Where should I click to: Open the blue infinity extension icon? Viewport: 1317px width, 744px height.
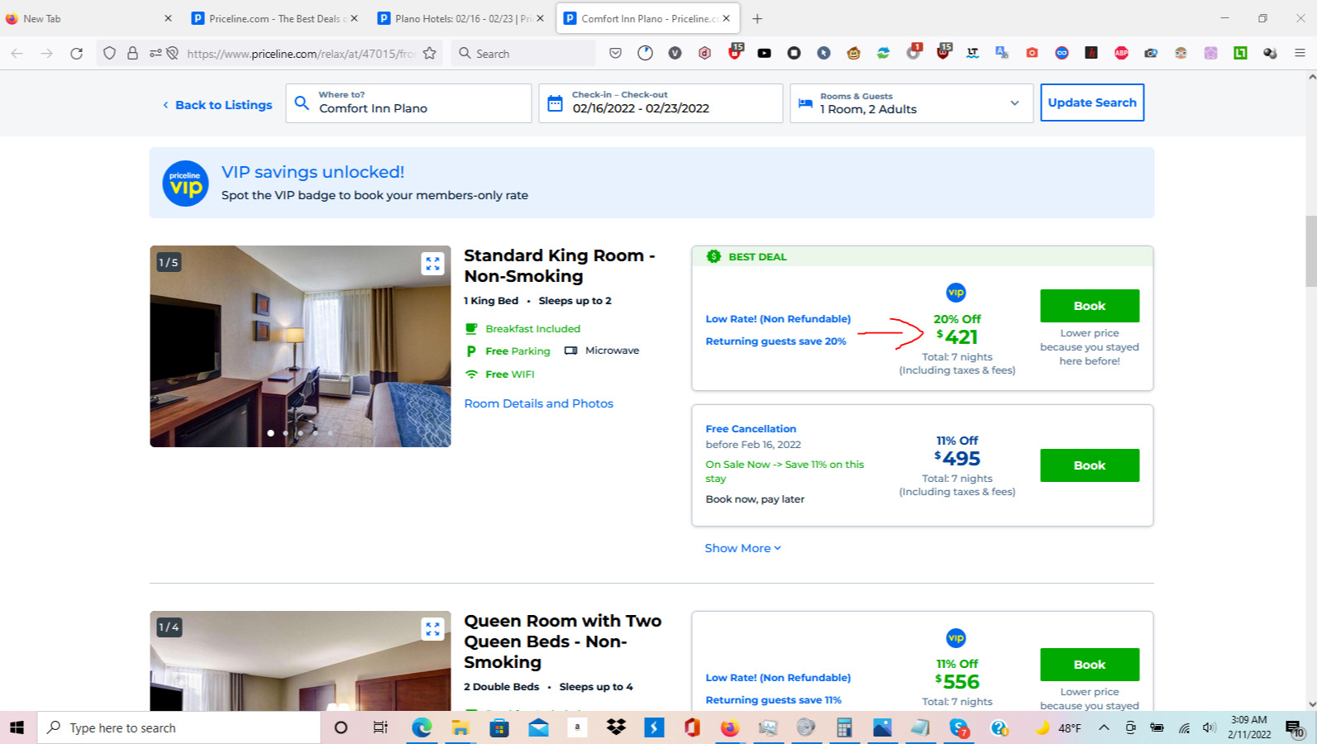tap(1062, 53)
